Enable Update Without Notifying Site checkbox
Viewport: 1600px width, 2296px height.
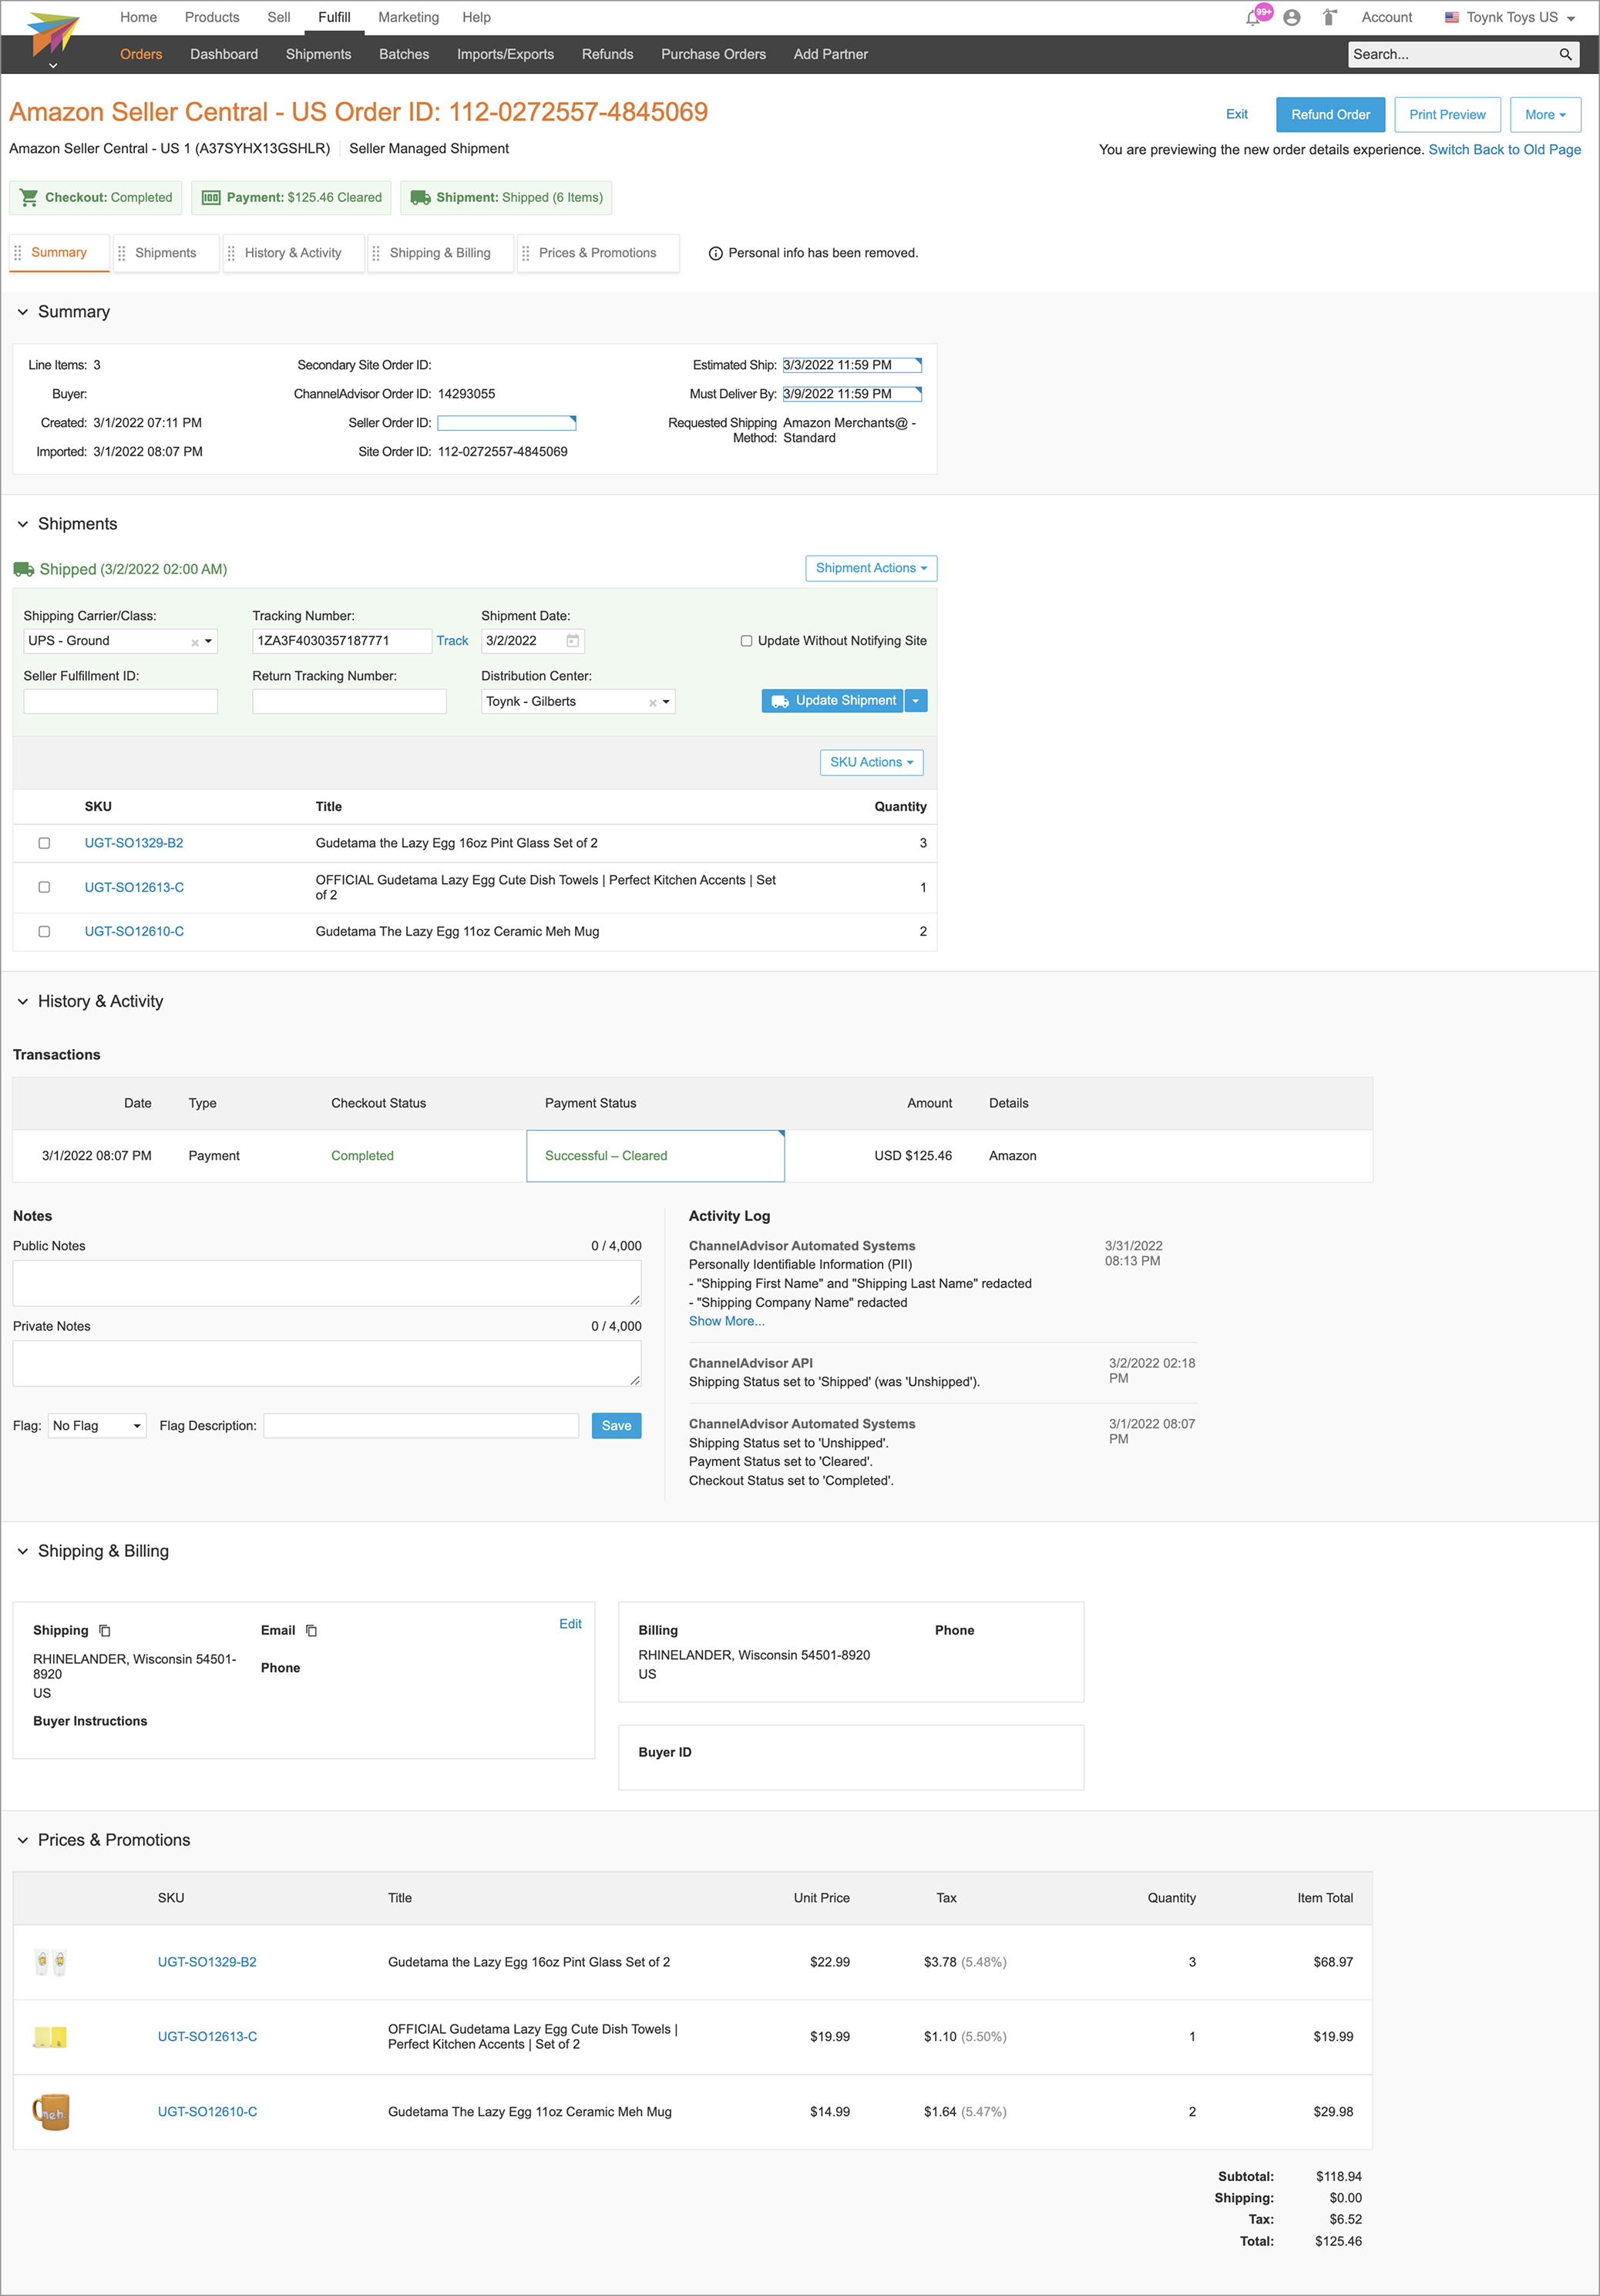tap(746, 641)
